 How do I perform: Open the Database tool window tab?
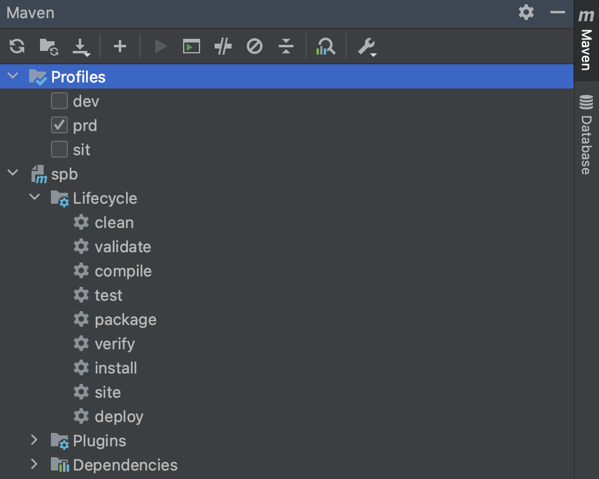pos(586,135)
